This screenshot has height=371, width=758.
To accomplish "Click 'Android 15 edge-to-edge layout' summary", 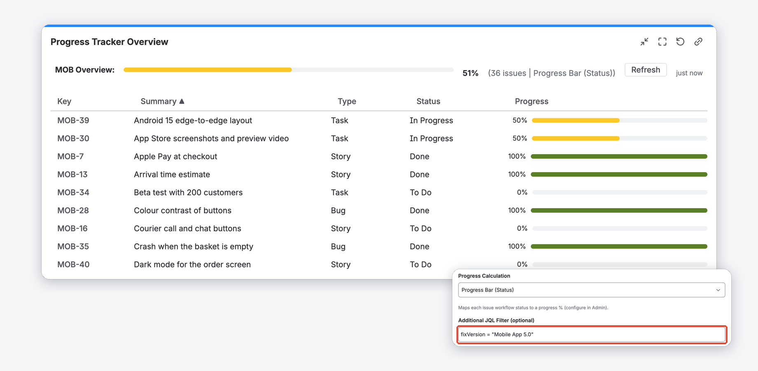I will 193,120.
